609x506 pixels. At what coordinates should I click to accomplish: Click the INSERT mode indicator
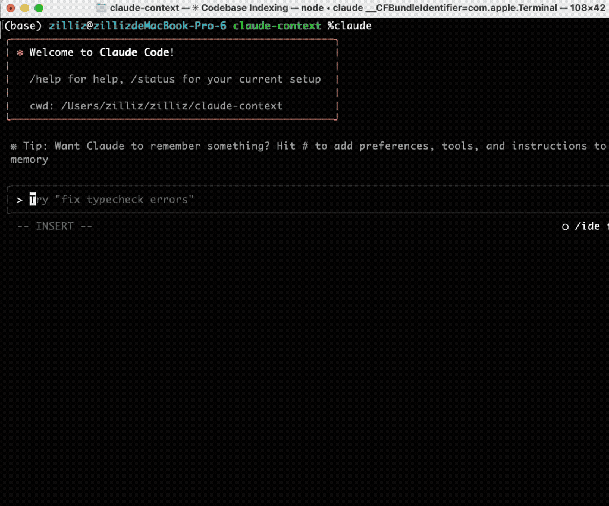55,226
